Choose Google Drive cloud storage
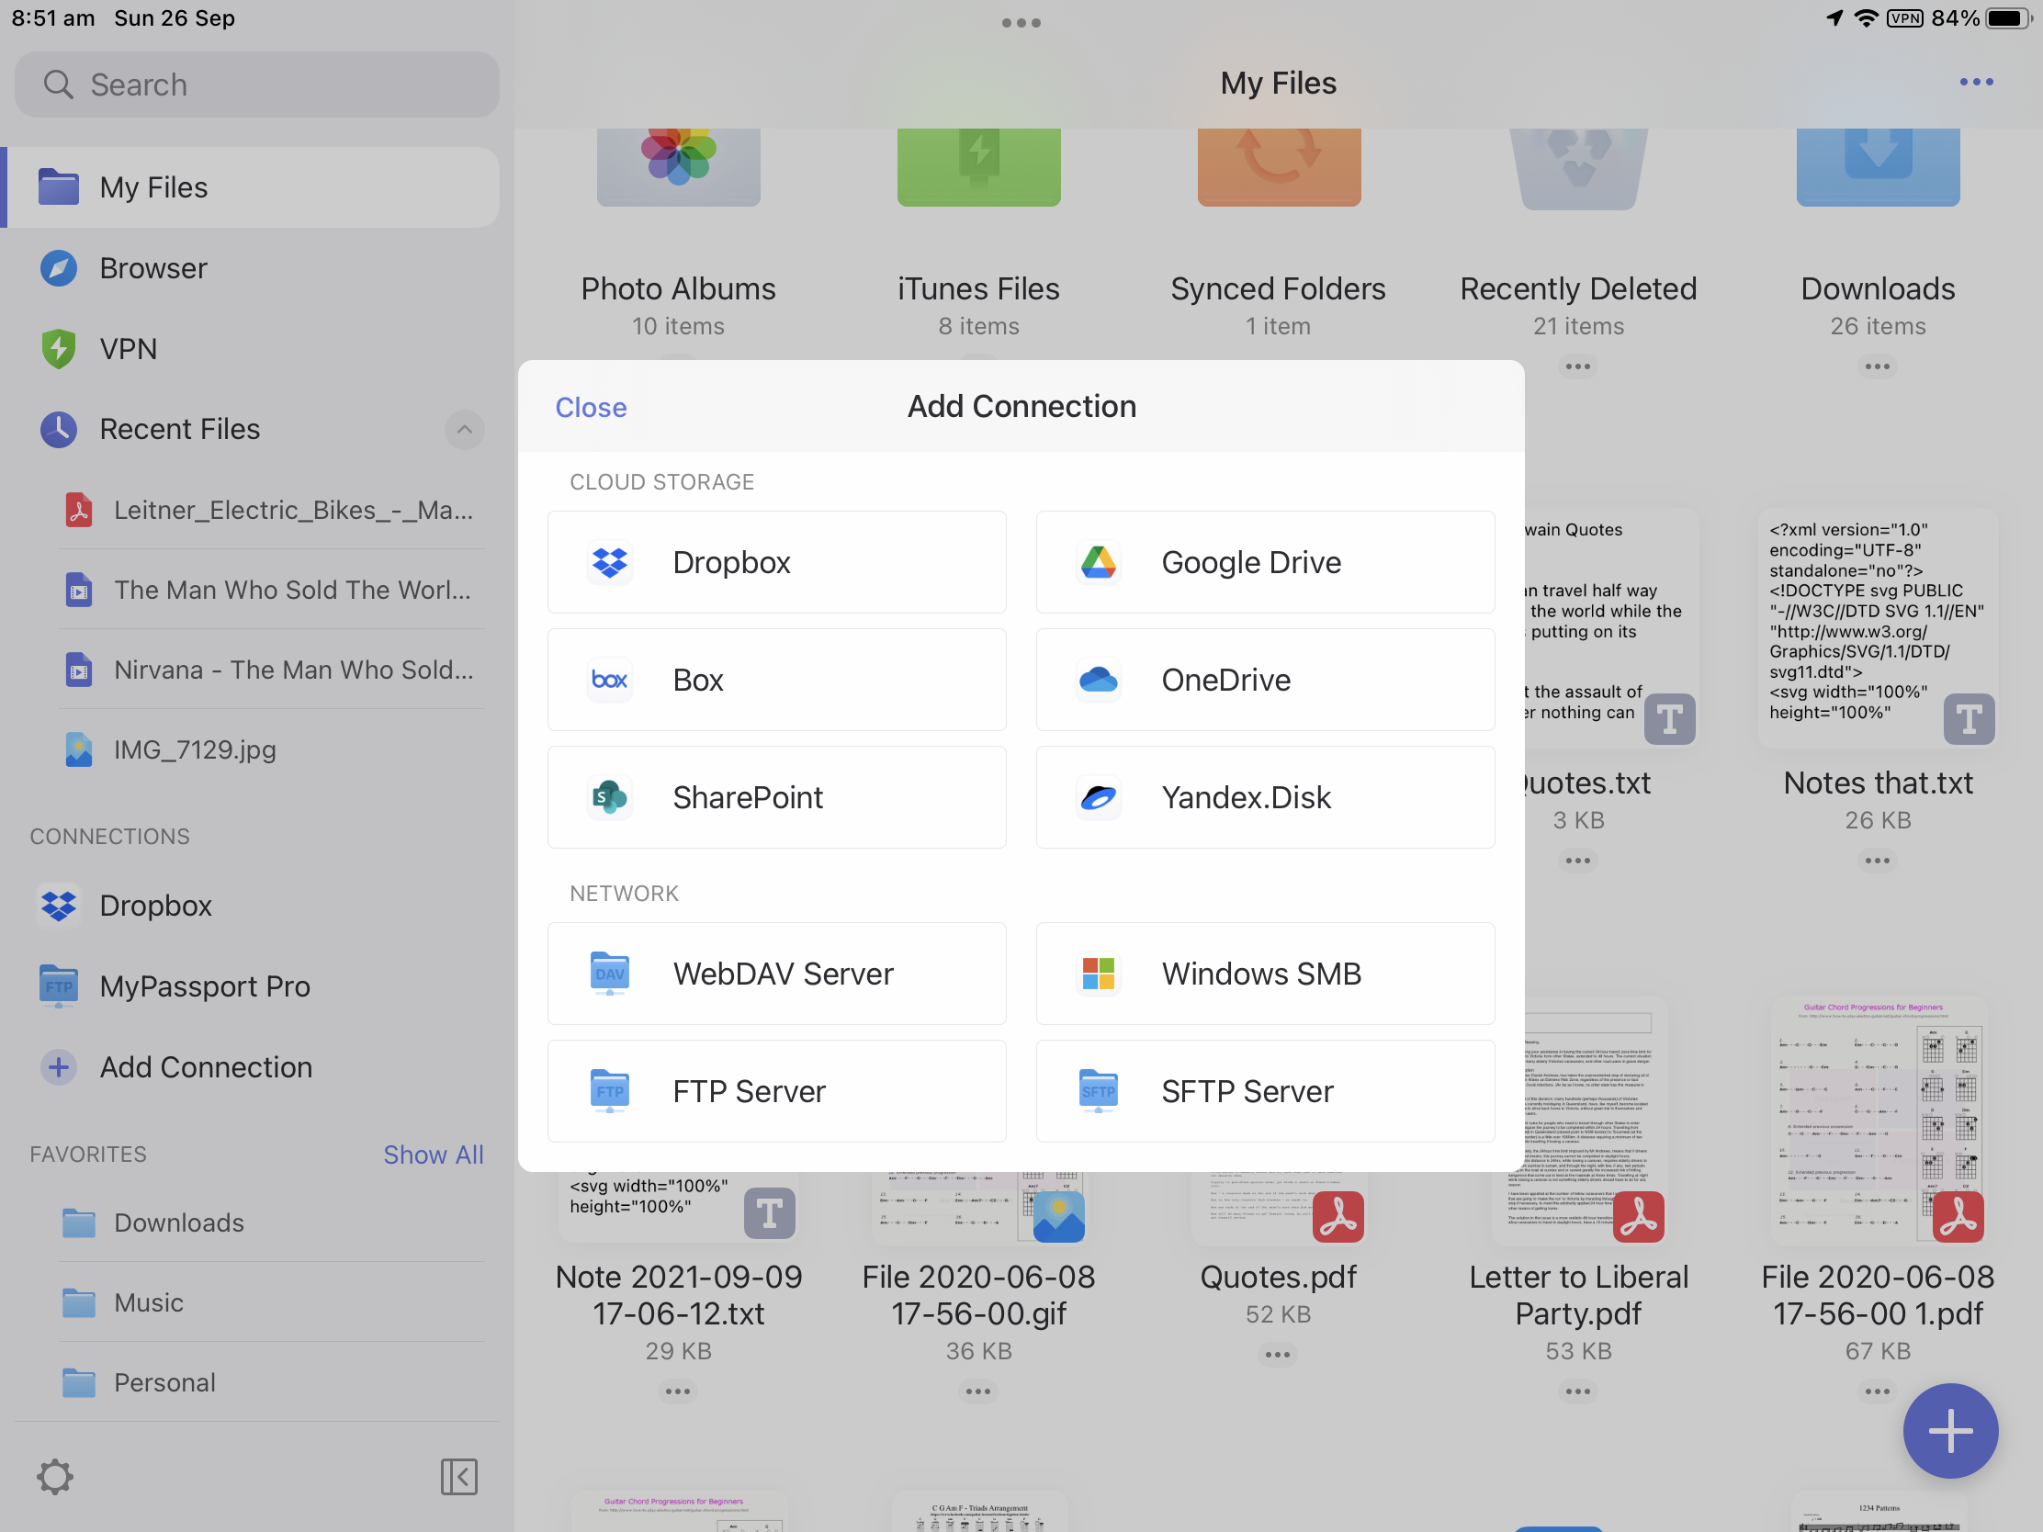Viewport: 2043px width, 1532px height. tap(1264, 562)
